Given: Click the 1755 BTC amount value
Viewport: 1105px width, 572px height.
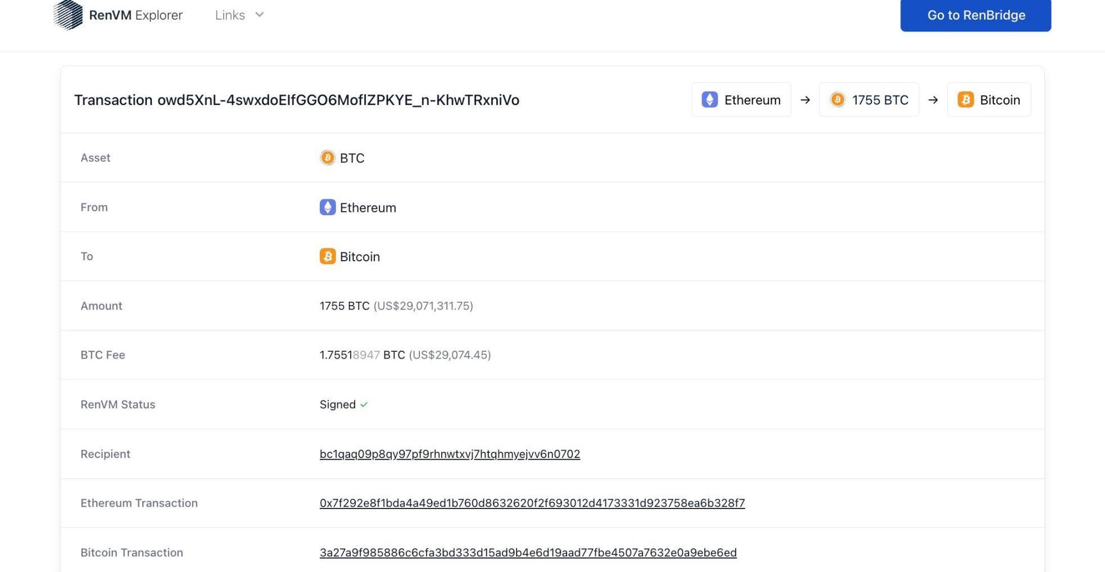Looking at the screenshot, I should [344, 306].
